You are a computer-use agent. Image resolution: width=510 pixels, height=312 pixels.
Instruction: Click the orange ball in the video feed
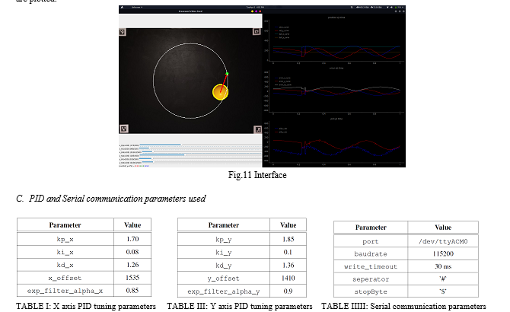pyautogui.click(x=220, y=92)
